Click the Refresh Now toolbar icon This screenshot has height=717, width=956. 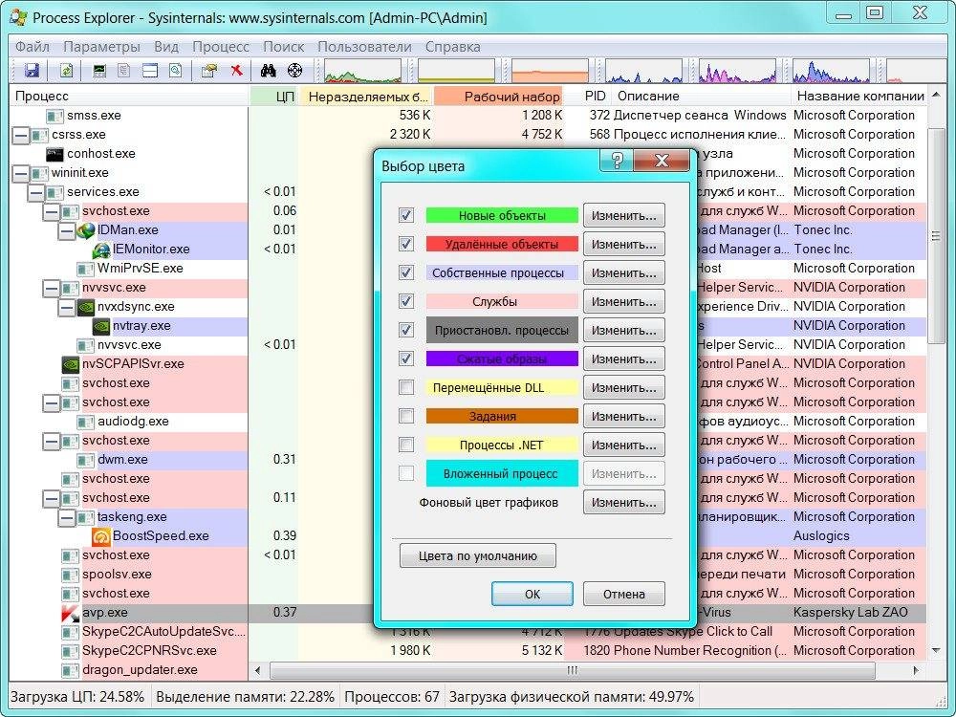point(67,71)
